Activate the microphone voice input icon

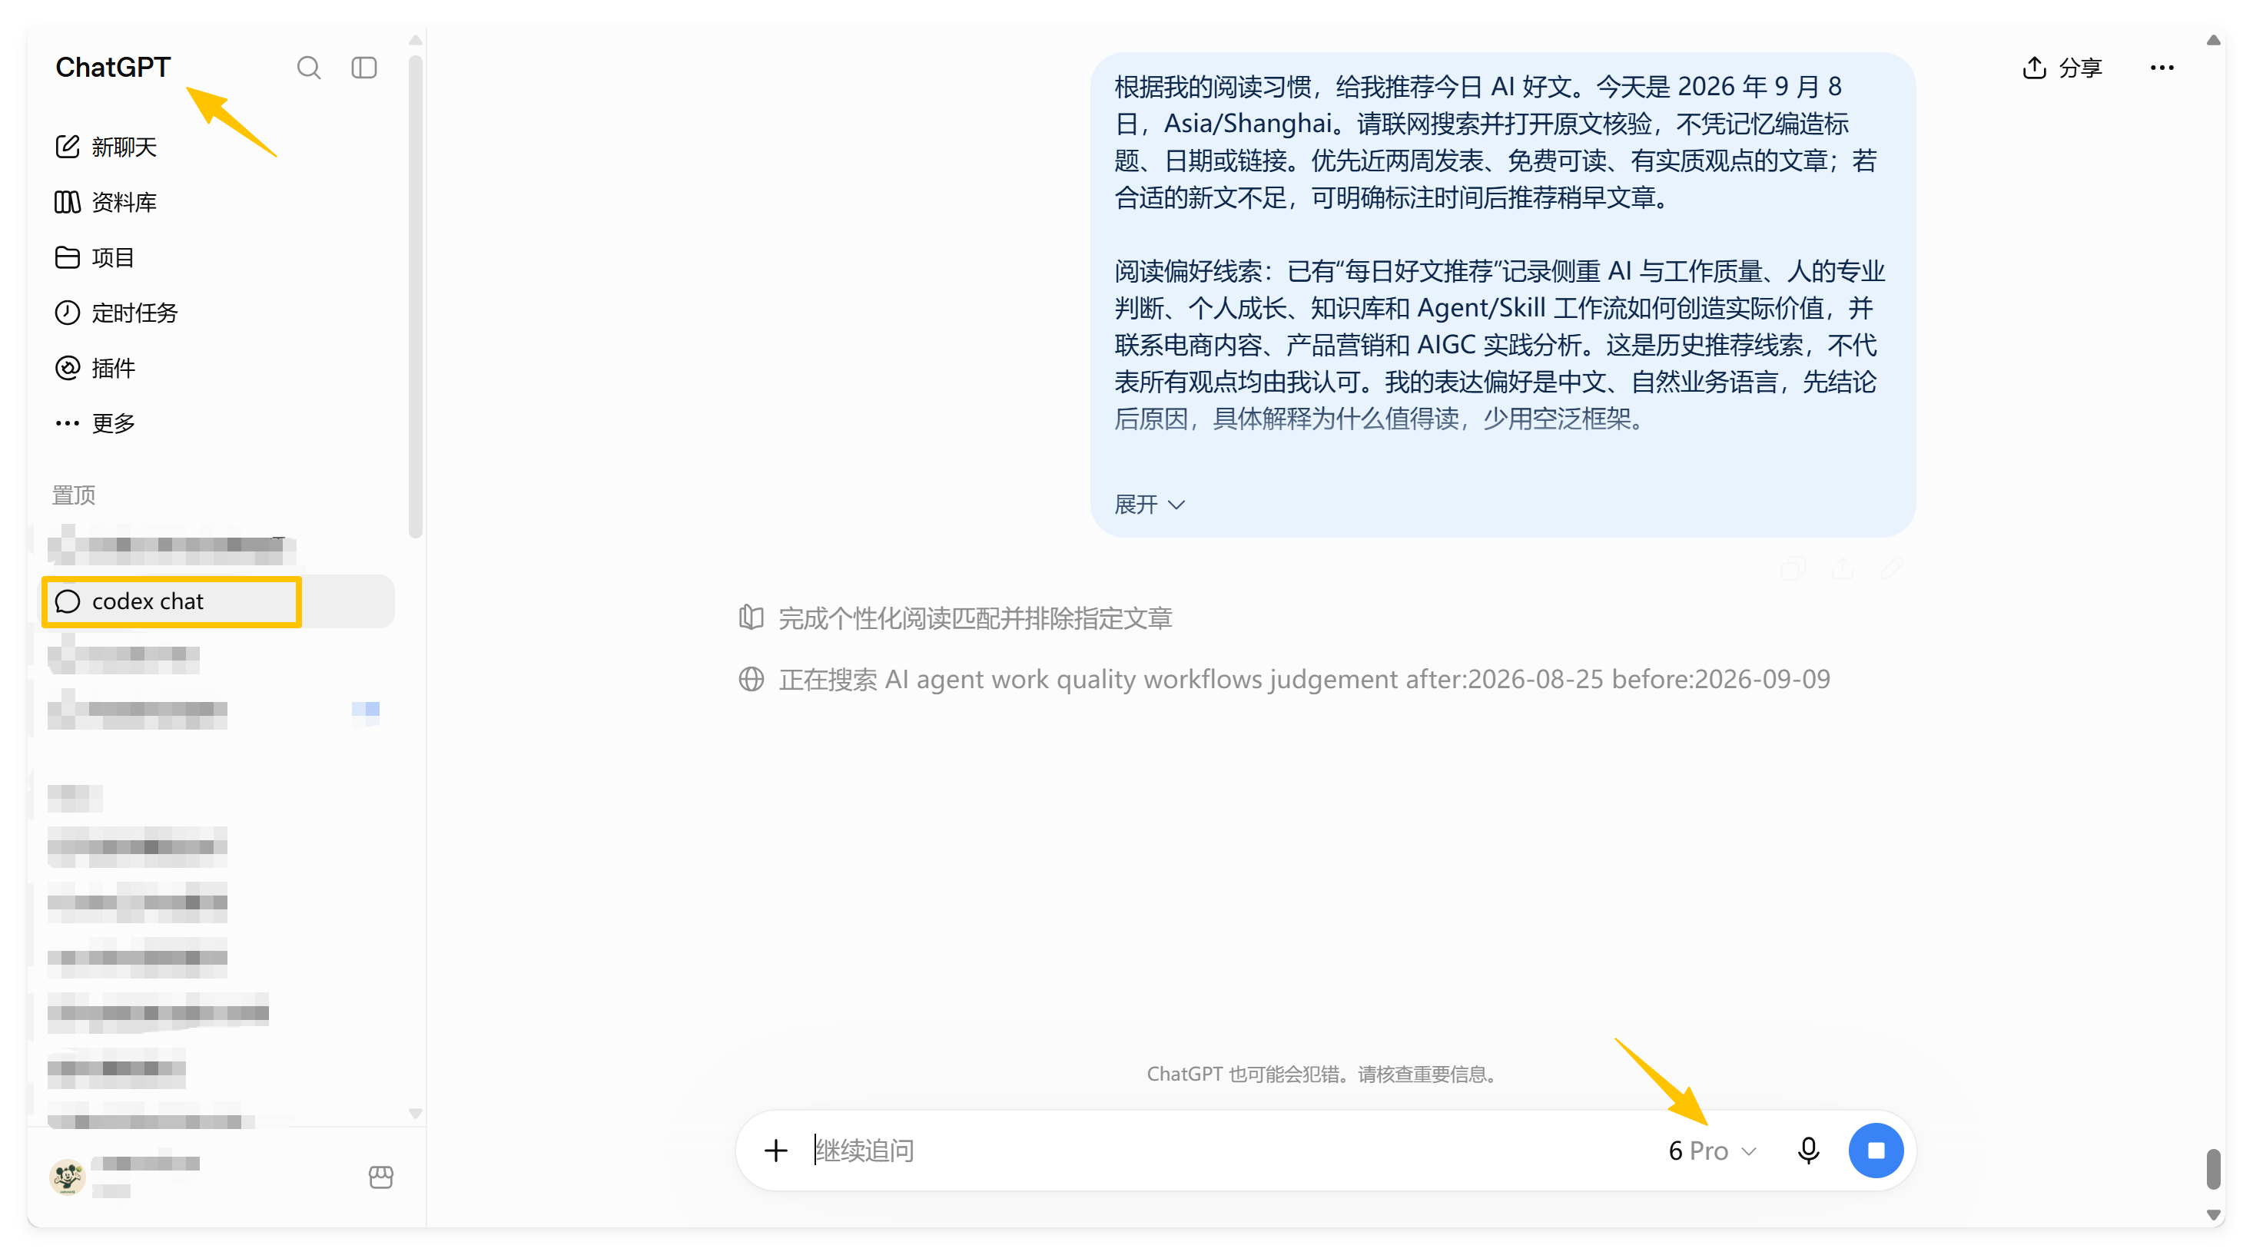pyautogui.click(x=1808, y=1150)
